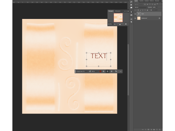Open the Fill slider dropdown arrow
Viewport: 175px width, 131px height.
[157, 10]
